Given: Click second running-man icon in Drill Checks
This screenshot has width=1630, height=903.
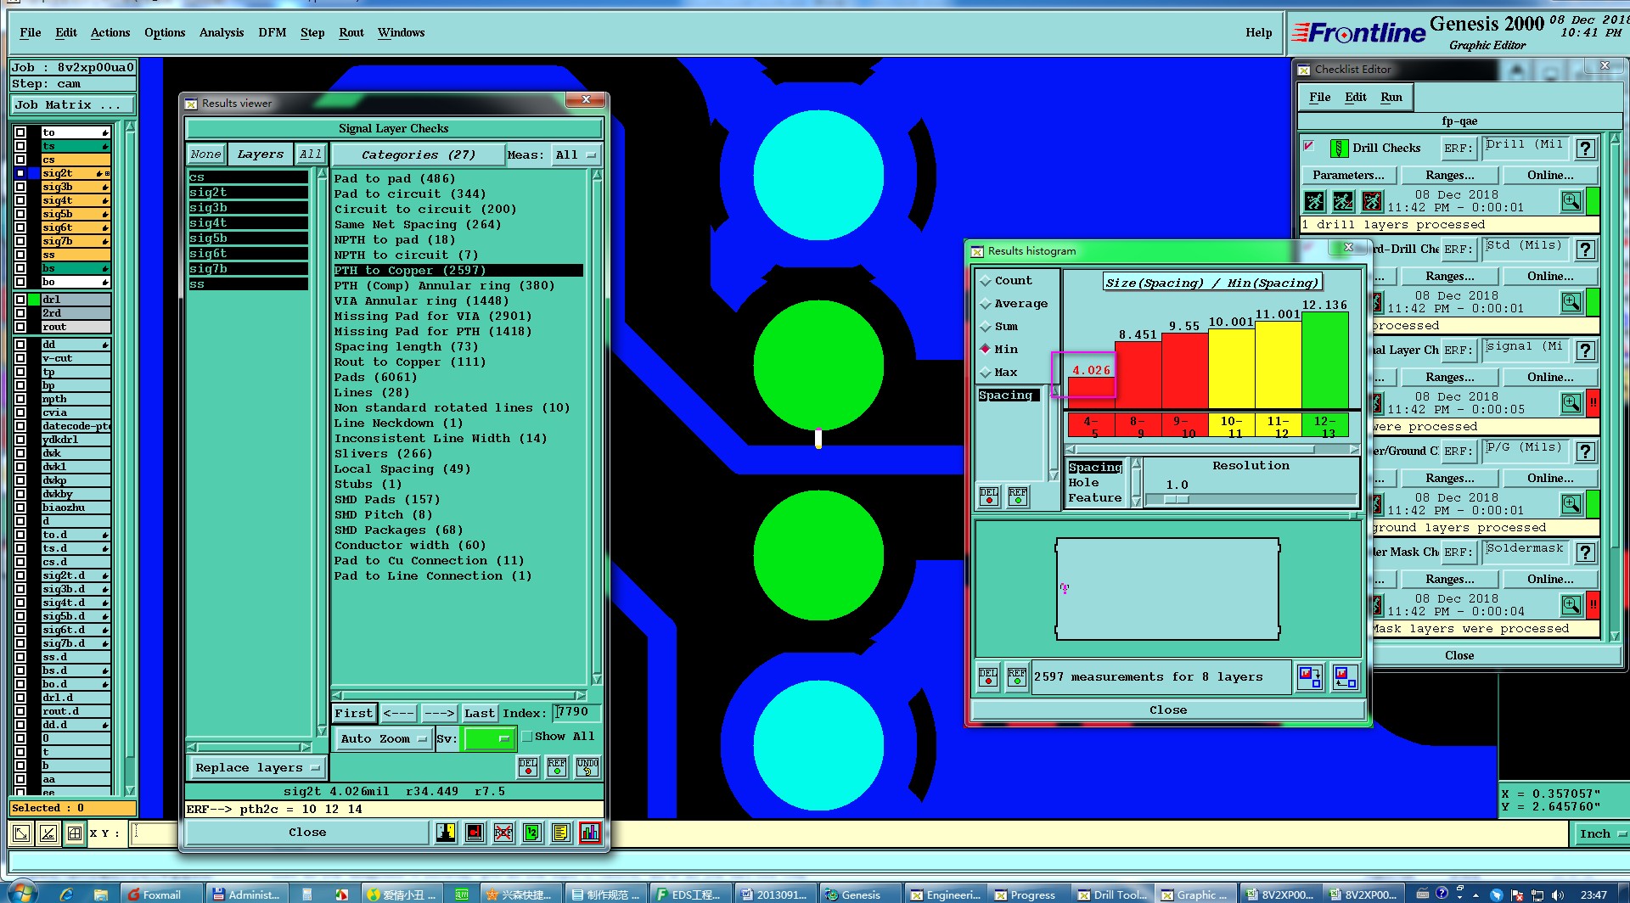Looking at the screenshot, I should pos(1343,201).
